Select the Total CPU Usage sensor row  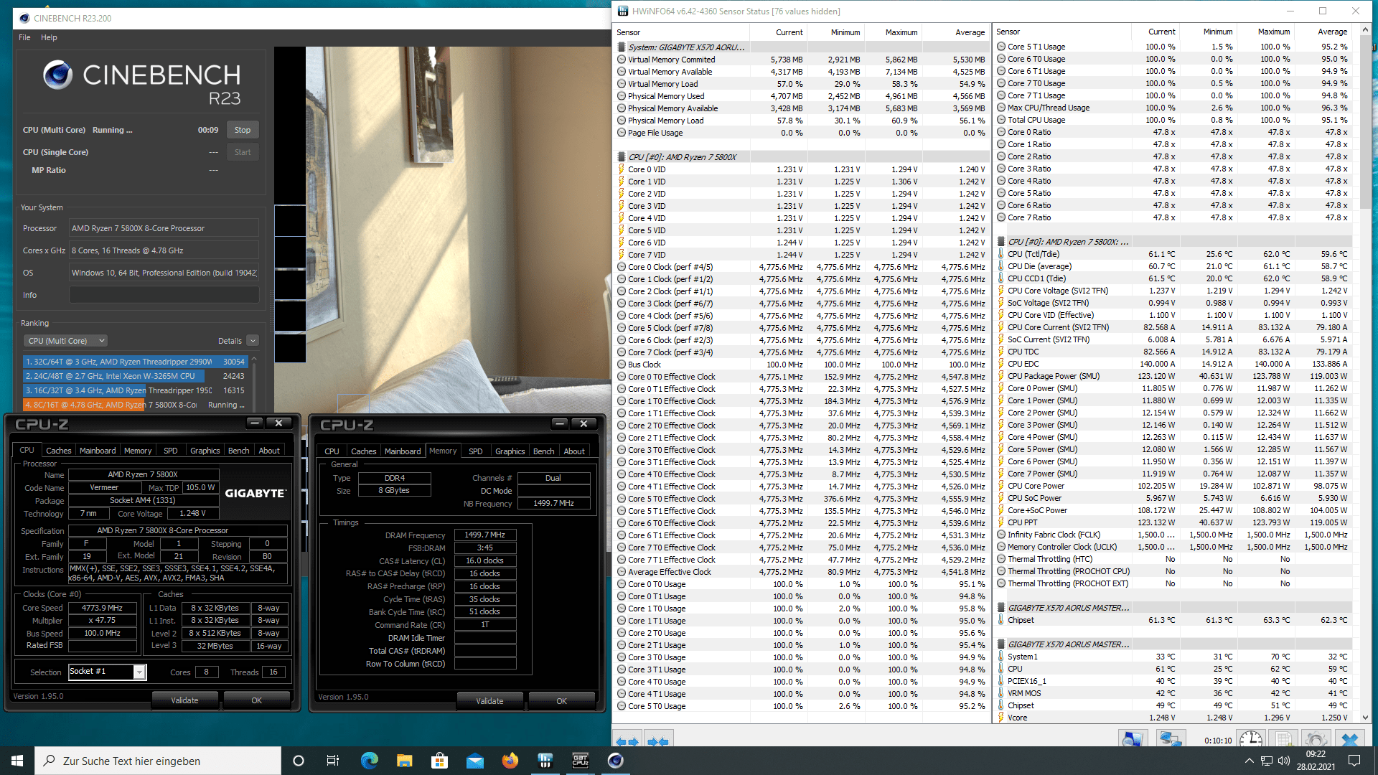(x=1174, y=120)
